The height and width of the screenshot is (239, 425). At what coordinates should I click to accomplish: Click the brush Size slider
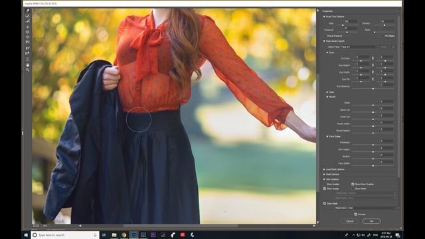(347, 25)
